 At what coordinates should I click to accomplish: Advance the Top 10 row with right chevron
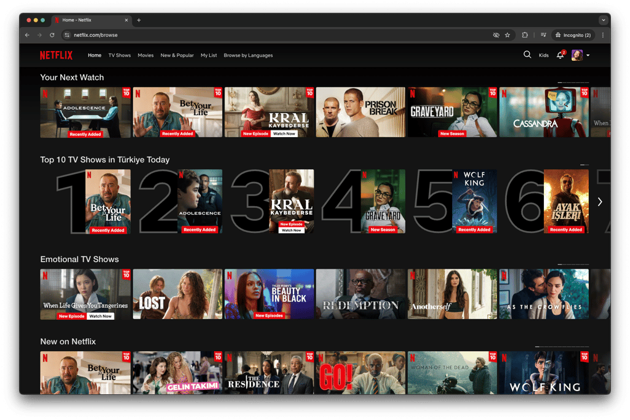pyautogui.click(x=599, y=202)
